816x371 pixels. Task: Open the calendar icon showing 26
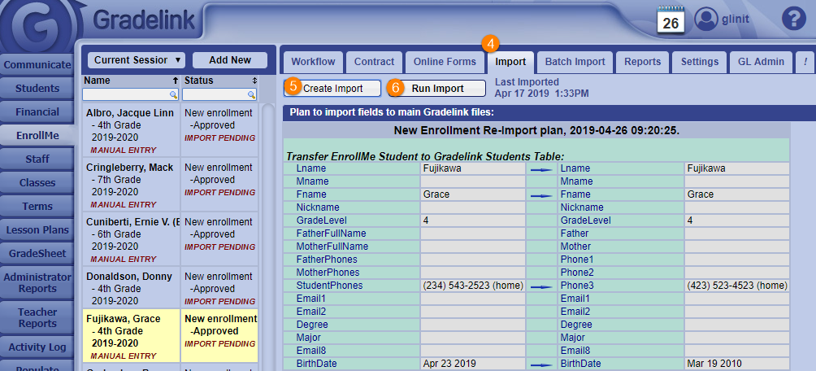[x=671, y=20]
